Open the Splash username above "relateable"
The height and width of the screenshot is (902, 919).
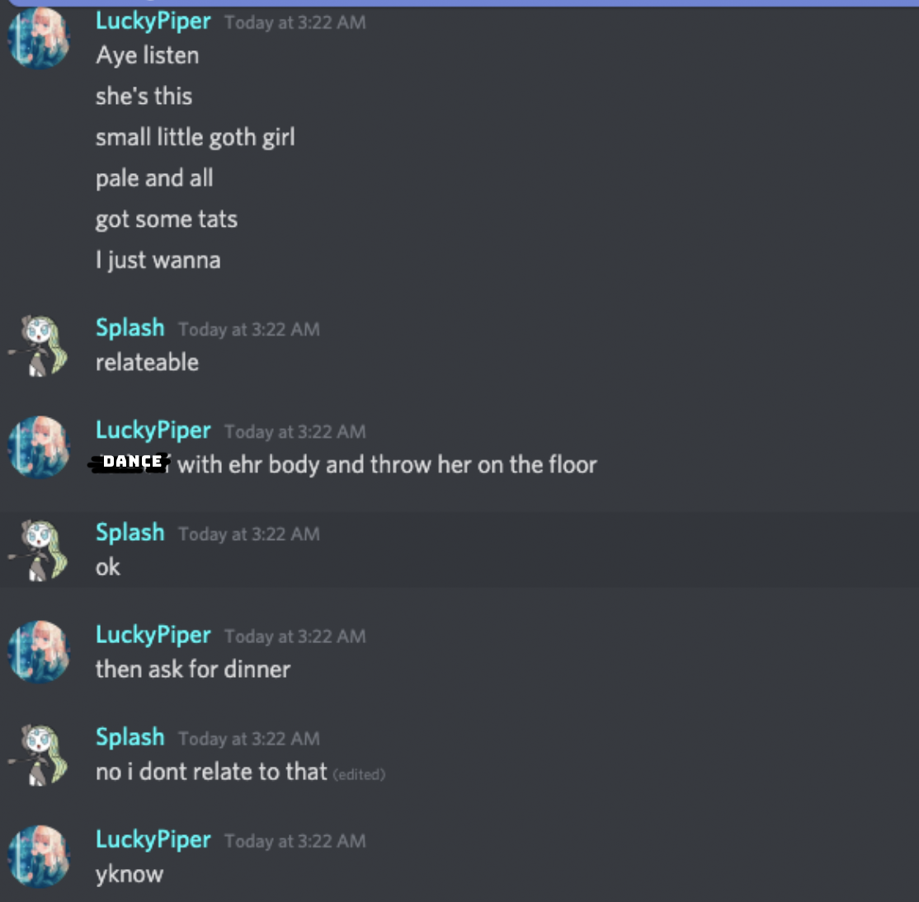pos(130,328)
